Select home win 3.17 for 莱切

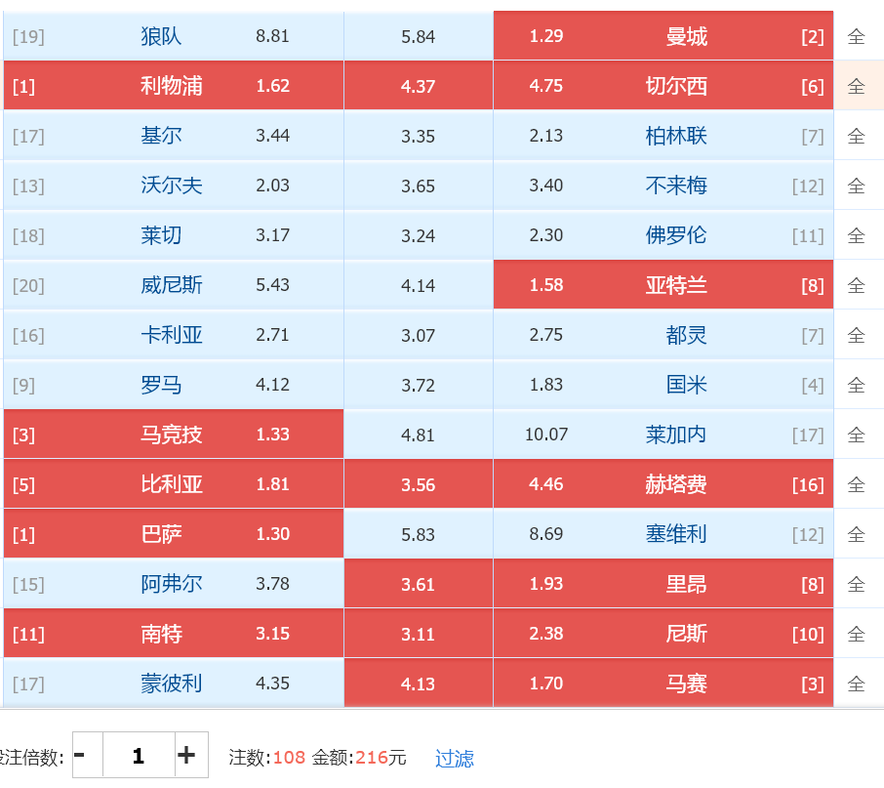click(x=174, y=235)
